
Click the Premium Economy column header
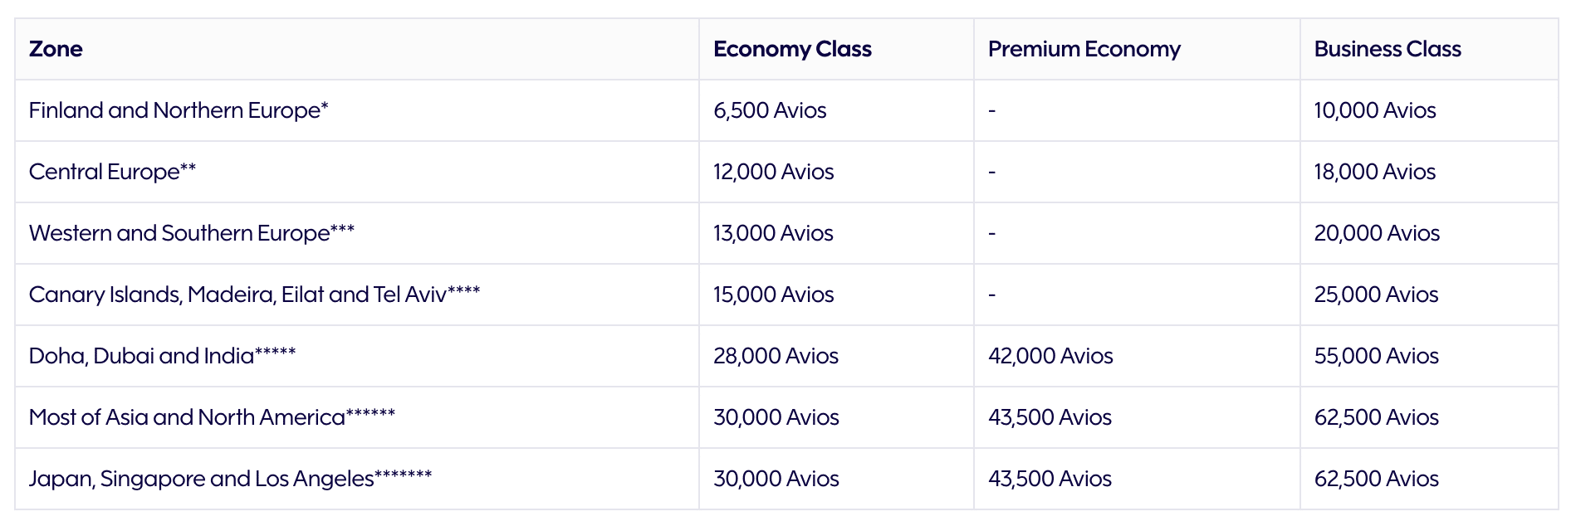click(x=1084, y=49)
